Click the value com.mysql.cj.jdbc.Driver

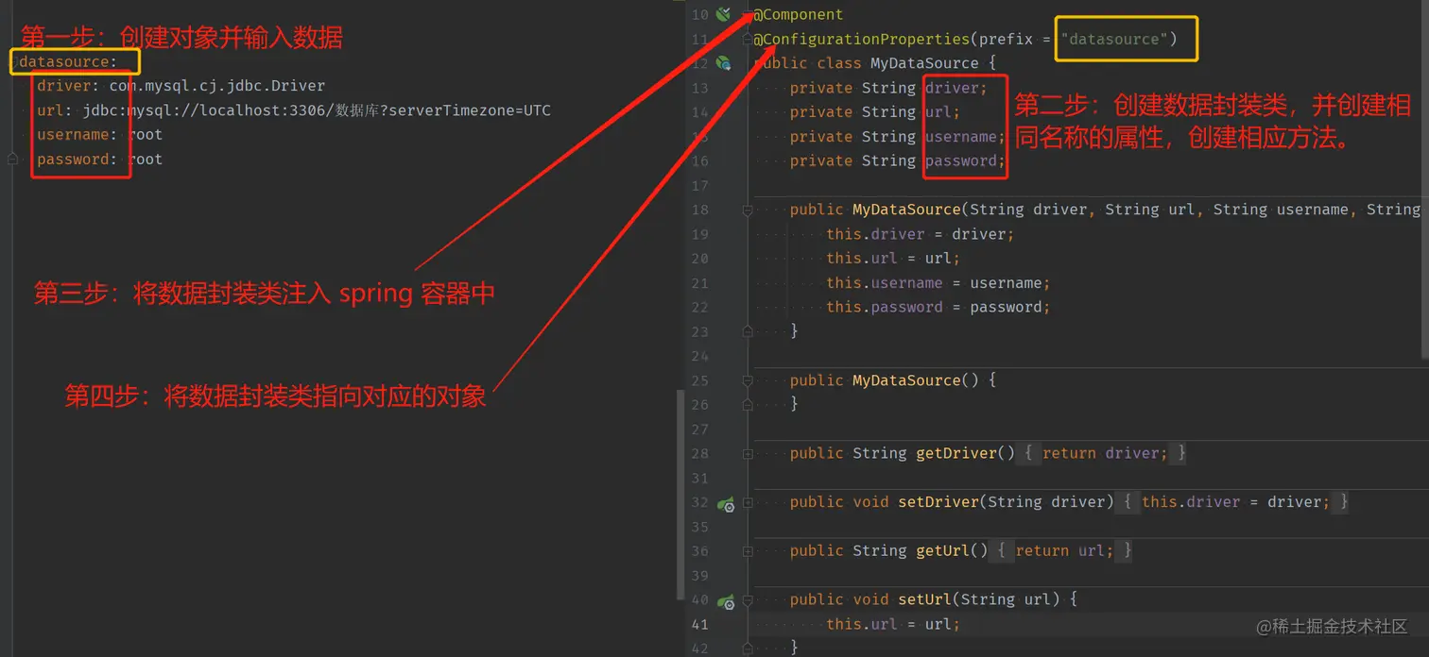point(217,86)
